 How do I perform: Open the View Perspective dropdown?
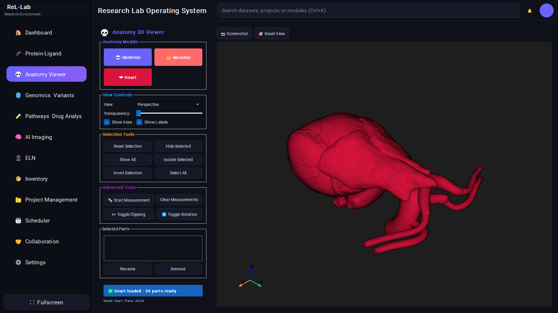(169, 104)
